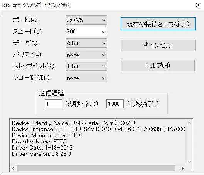This screenshot has height=175, width=204.
Task: Click the scroll left arrow in device info
Action: (x=13, y=168)
